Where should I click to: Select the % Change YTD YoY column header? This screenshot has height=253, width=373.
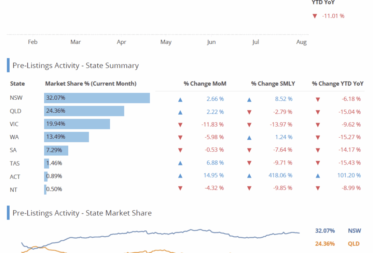point(338,84)
